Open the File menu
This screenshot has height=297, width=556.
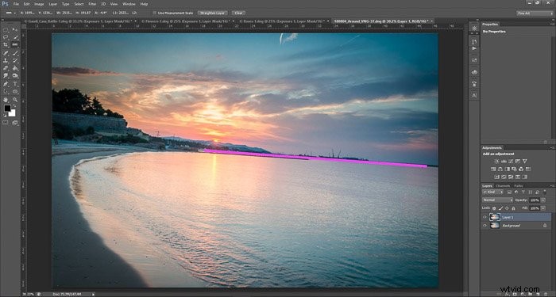[x=16, y=4]
